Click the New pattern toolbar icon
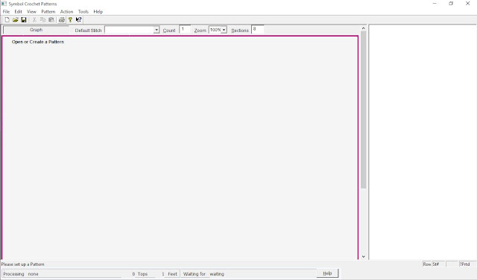The image size is (477, 280). (7, 20)
